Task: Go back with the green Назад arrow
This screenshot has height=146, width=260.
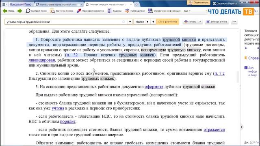Action: coord(9,11)
